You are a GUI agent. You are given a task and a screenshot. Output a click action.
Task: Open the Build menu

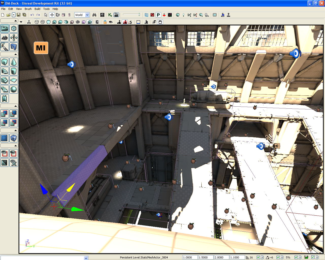(x=38, y=9)
